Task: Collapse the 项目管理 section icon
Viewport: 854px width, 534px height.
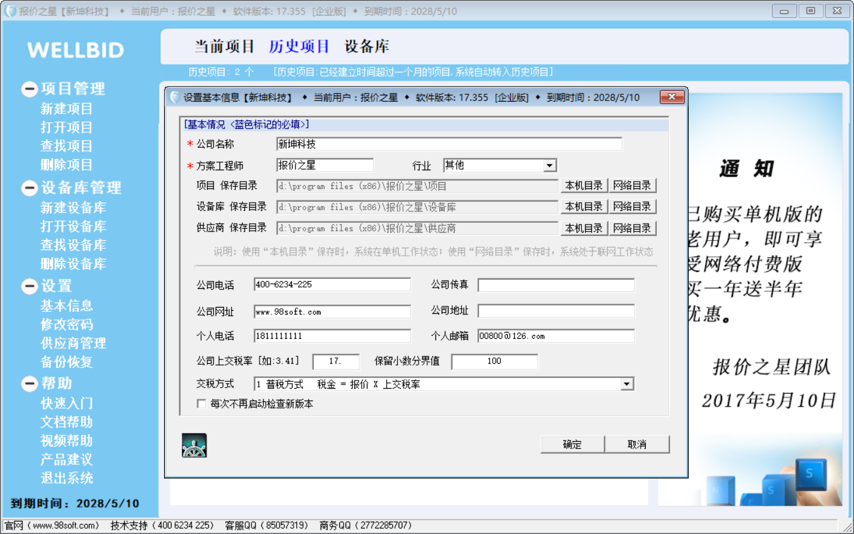Action: pos(29,89)
